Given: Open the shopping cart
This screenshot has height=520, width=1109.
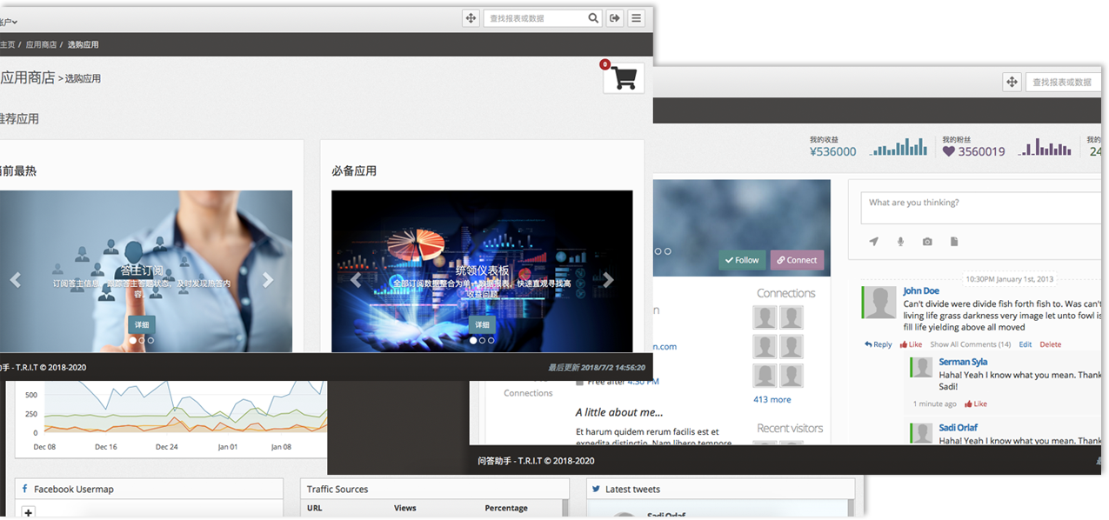Looking at the screenshot, I should coord(624,78).
